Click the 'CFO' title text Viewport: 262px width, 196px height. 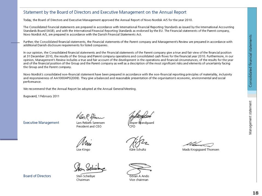pos(132,127)
